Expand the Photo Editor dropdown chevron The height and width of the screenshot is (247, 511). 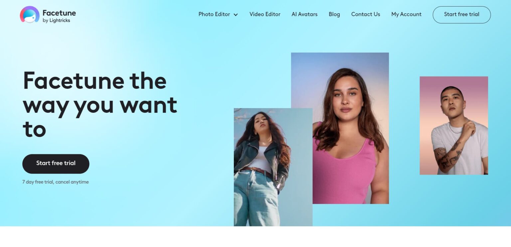pos(236,15)
